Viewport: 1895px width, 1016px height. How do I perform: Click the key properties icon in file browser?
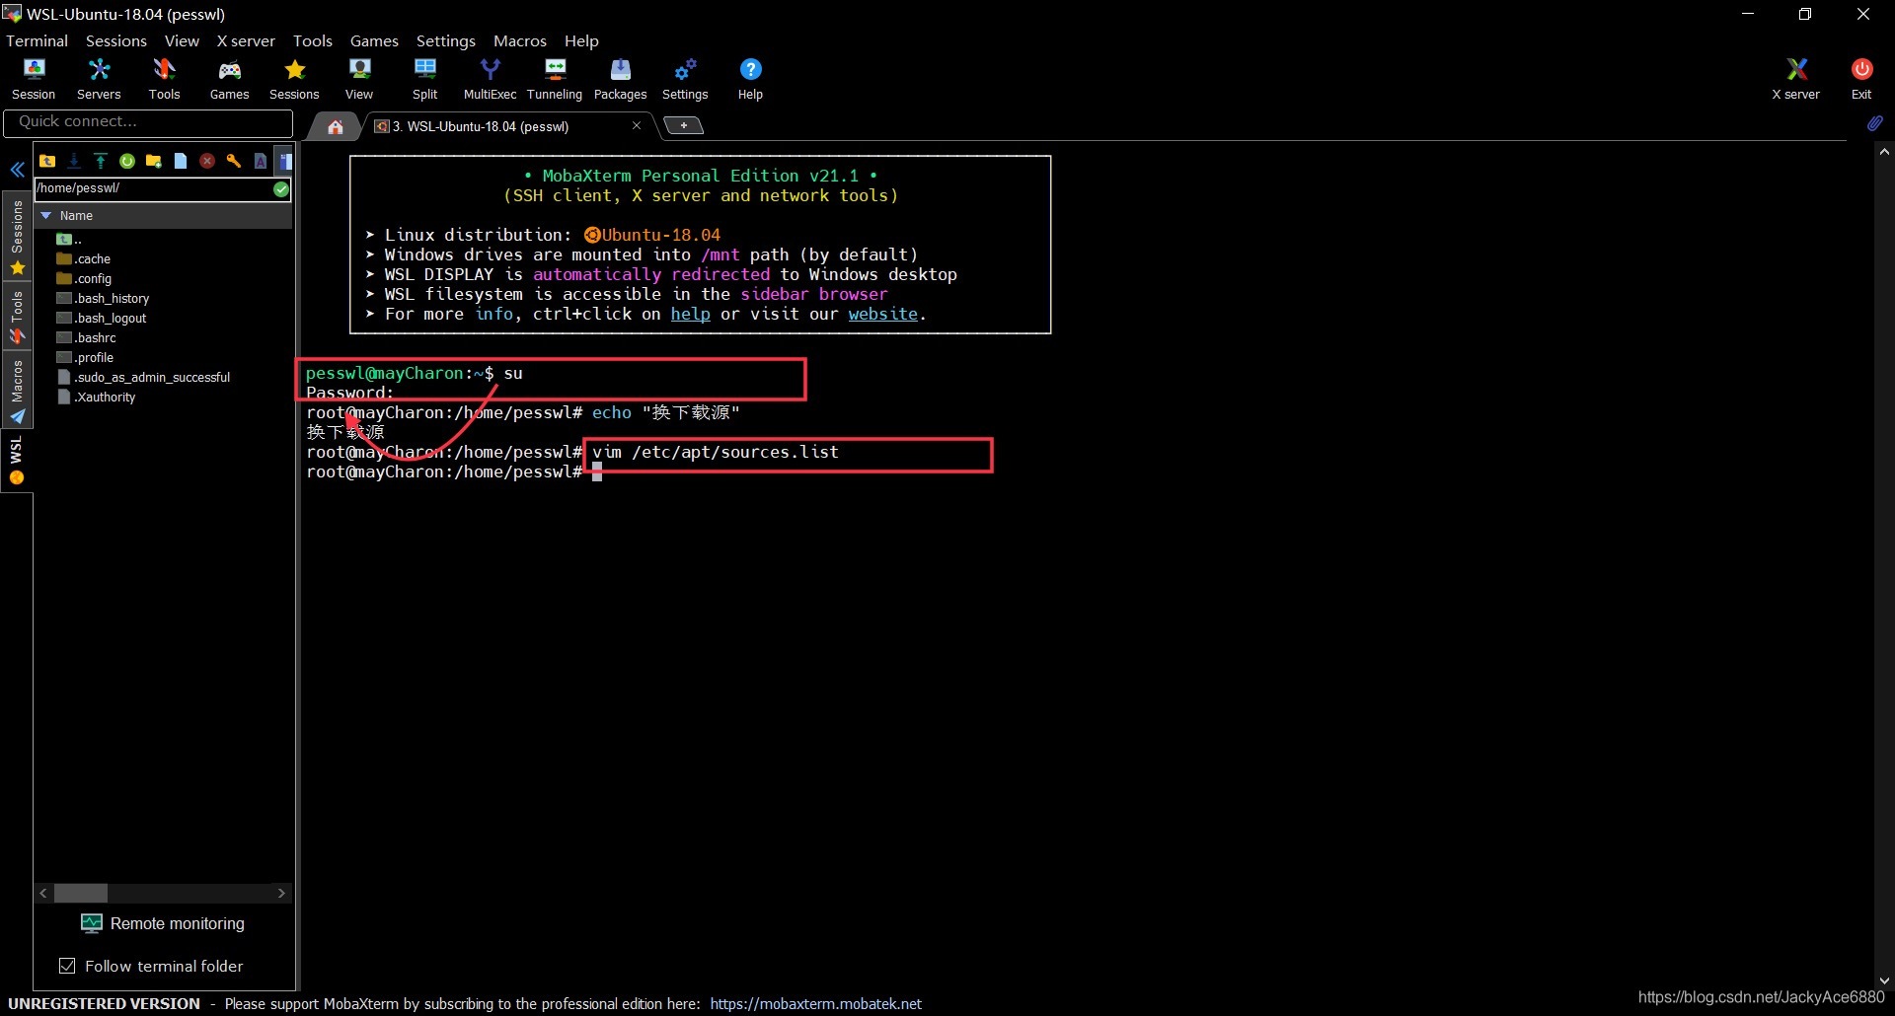[234, 161]
